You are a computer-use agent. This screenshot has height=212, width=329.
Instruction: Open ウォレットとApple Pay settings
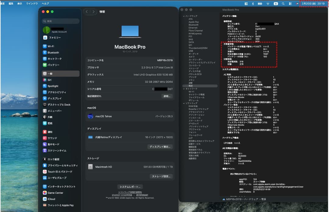61,205
